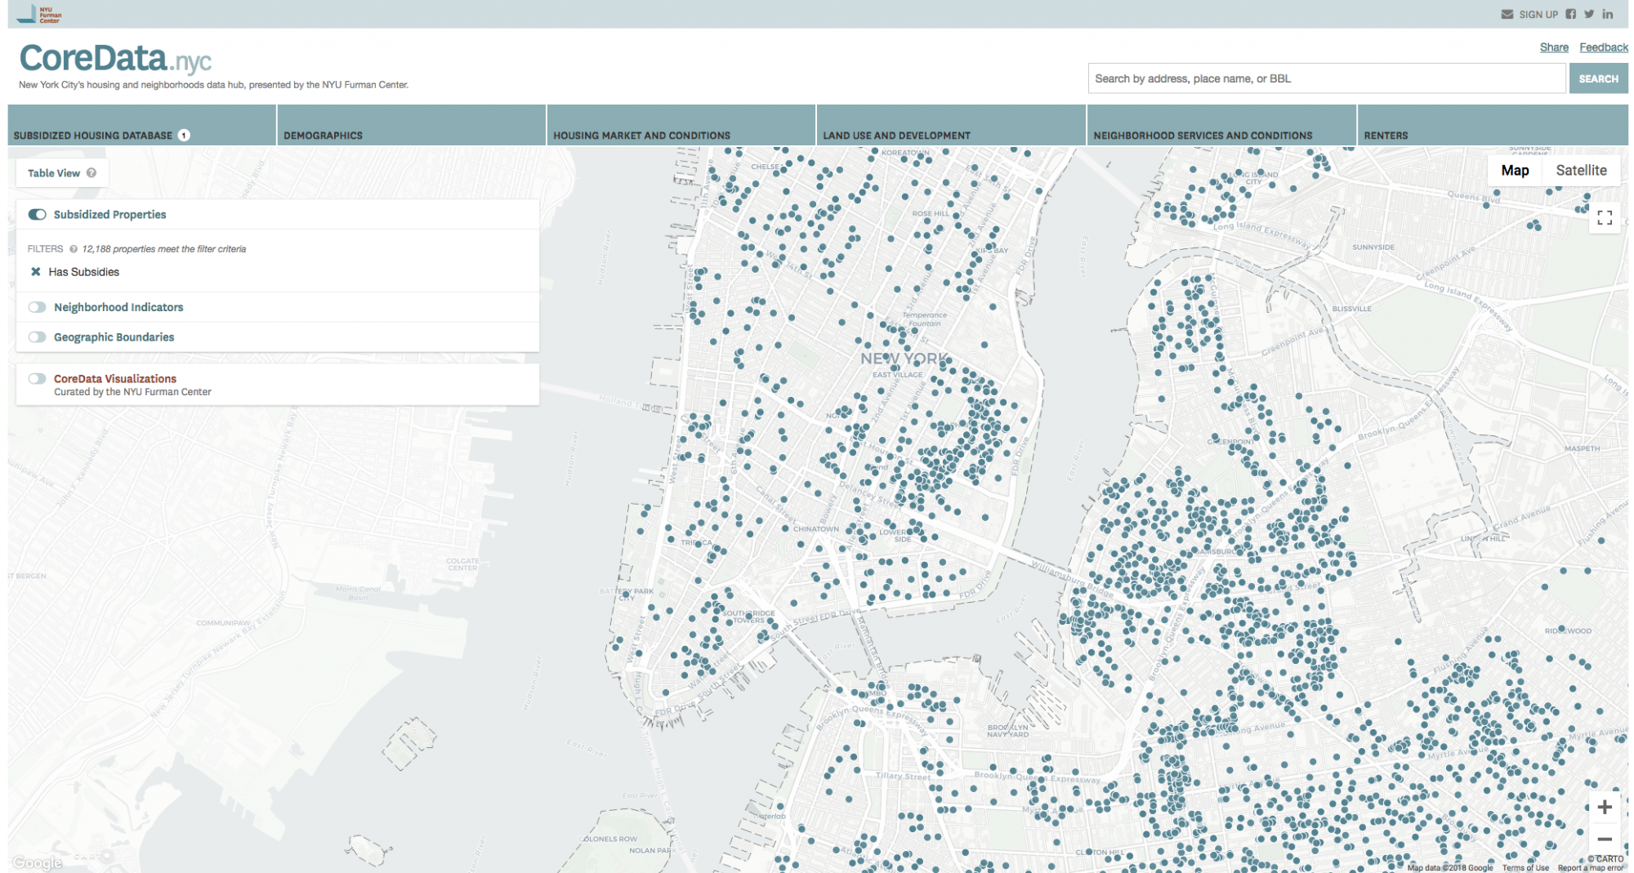Click the CoreData.nyc site title

click(115, 59)
